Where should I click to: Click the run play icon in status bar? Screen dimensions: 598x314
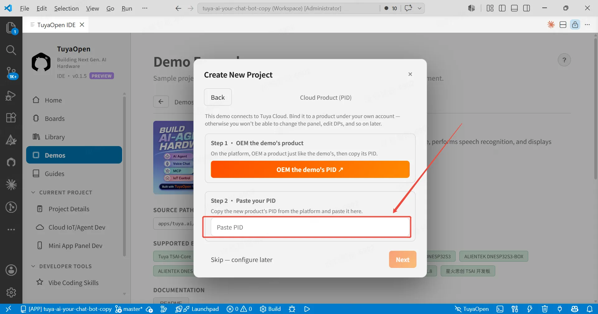307,309
